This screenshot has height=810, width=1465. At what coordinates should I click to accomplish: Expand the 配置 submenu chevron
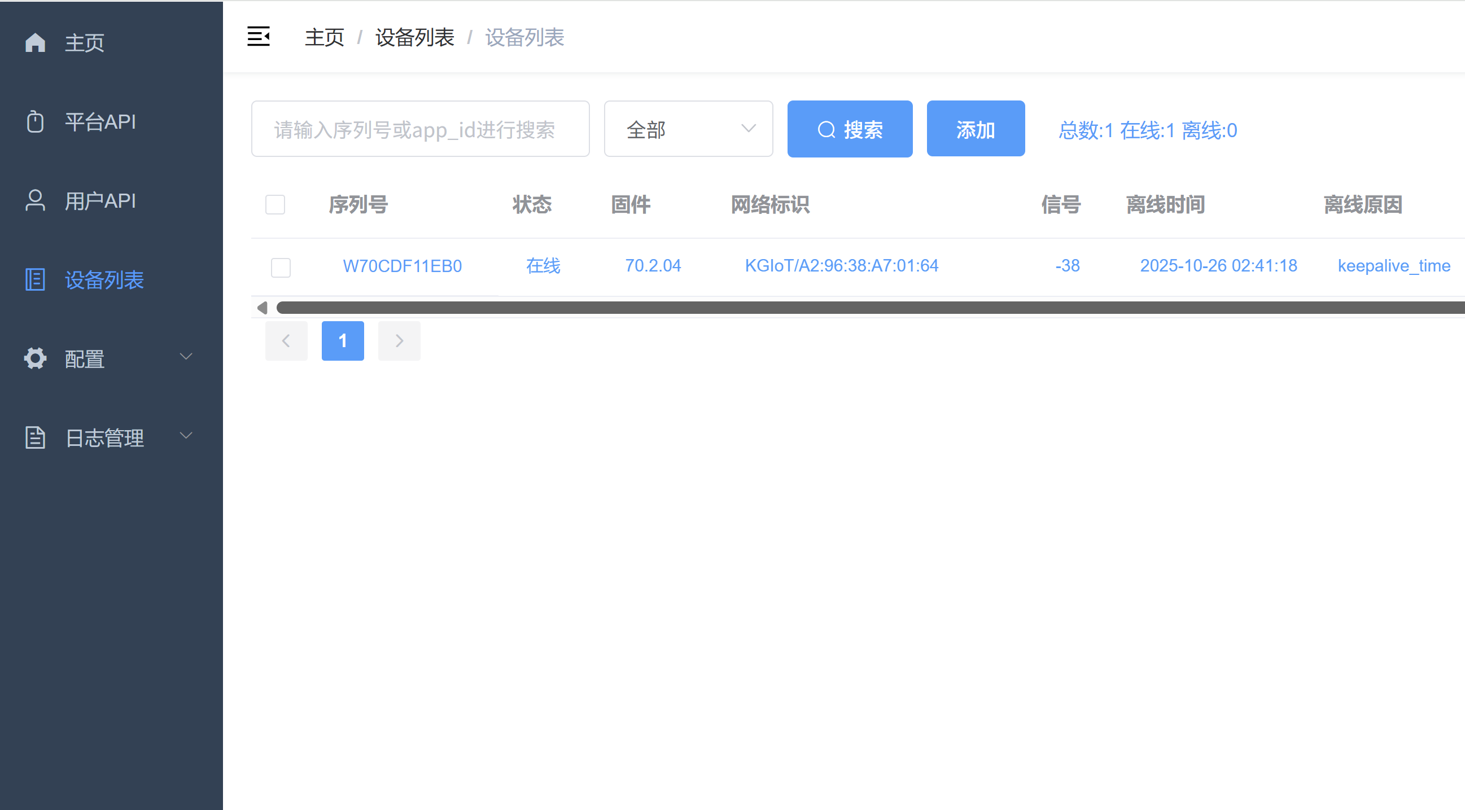click(186, 357)
